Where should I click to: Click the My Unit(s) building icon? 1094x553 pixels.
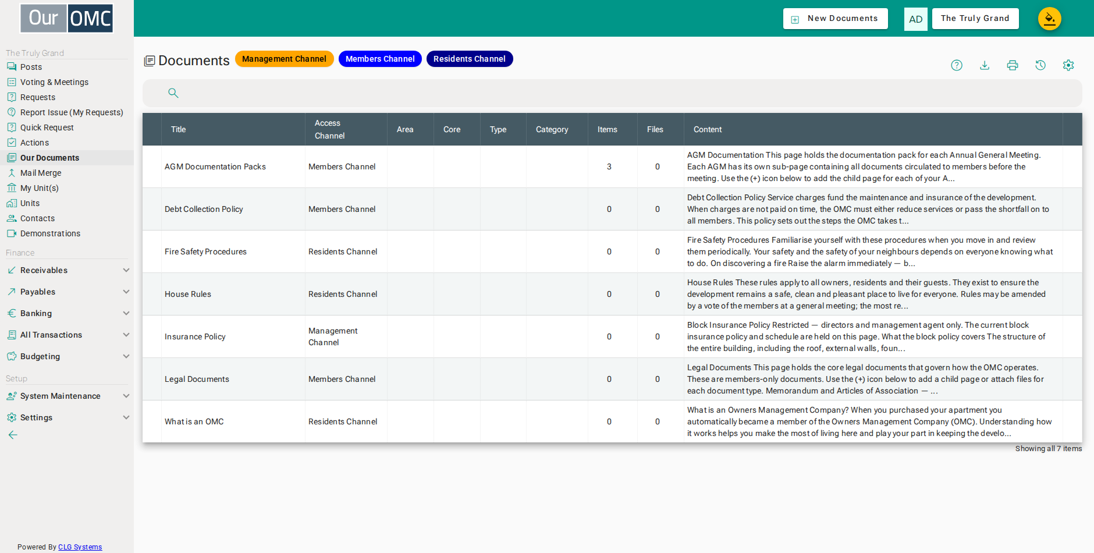pyautogui.click(x=12, y=188)
